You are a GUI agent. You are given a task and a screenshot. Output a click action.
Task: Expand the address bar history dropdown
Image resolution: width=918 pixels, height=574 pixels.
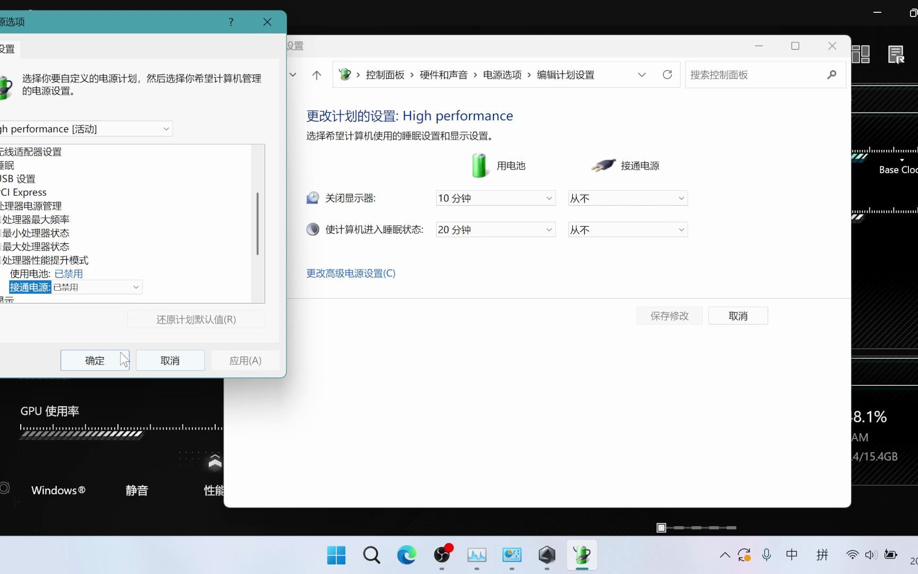642,75
